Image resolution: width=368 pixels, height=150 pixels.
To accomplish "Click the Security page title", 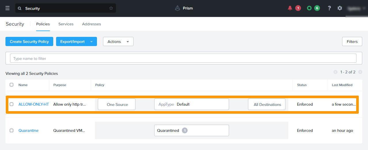I will 15,24.
